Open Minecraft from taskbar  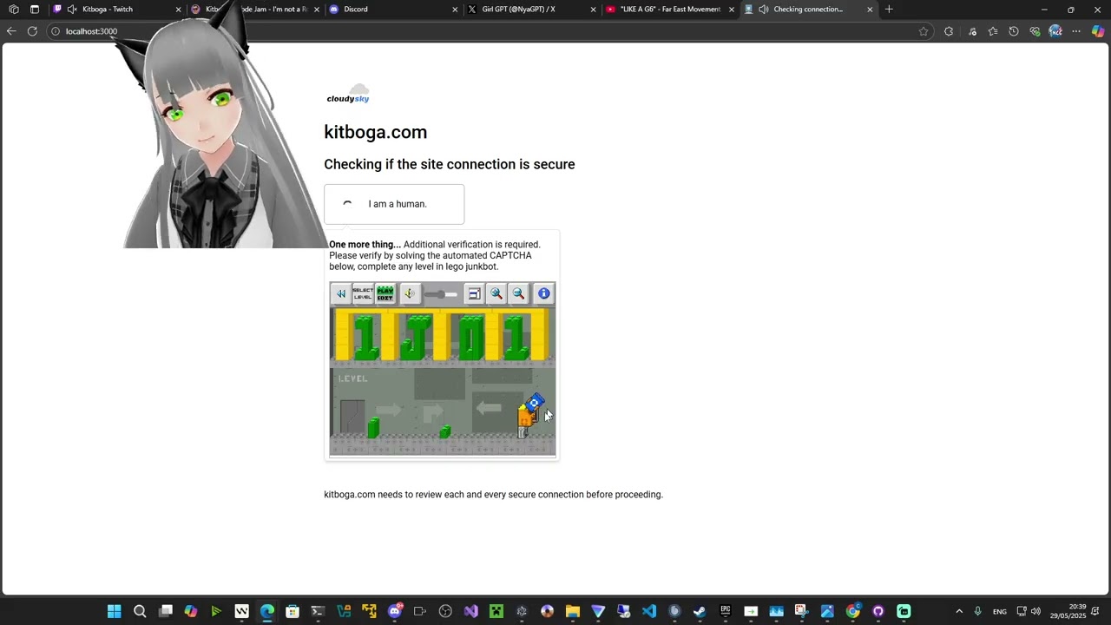[x=496, y=611]
